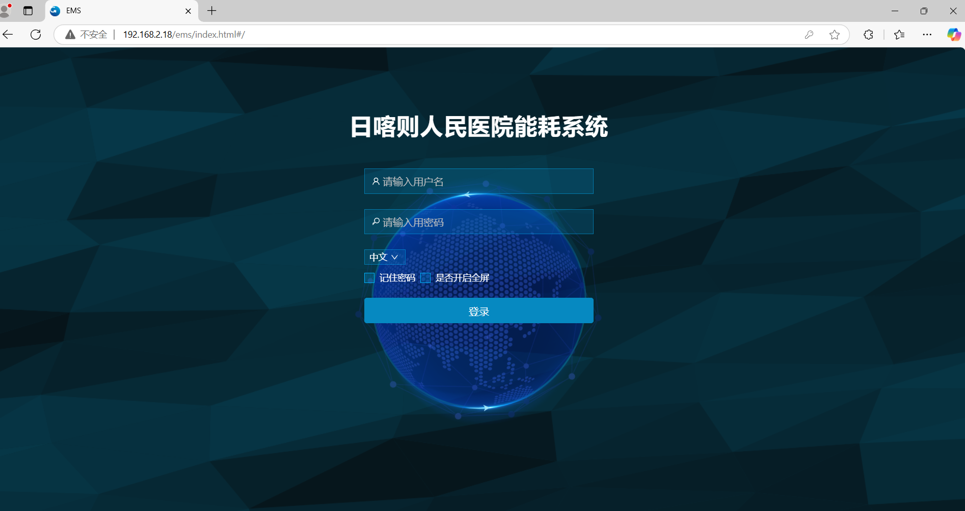Enable the 记住密码 checkbox
Screen dimensions: 965x511
coord(369,278)
